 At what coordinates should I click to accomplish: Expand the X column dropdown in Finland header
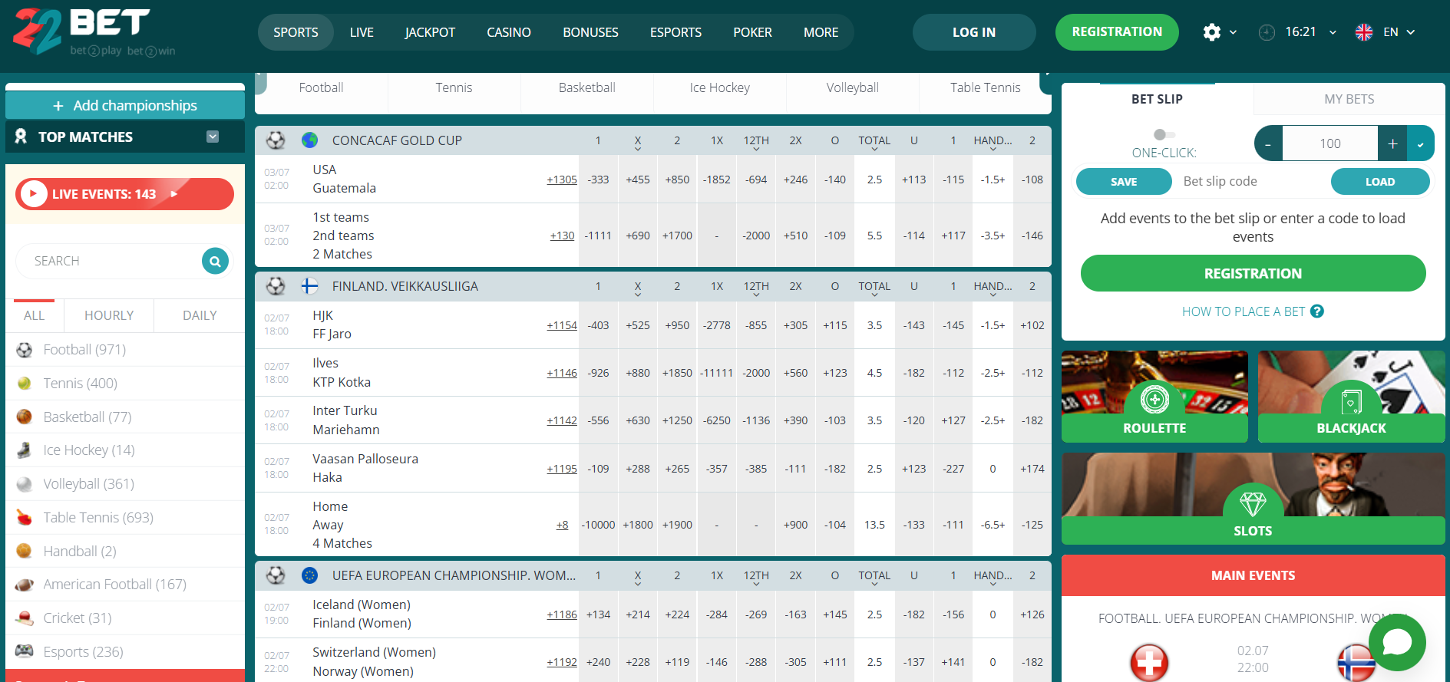click(637, 294)
